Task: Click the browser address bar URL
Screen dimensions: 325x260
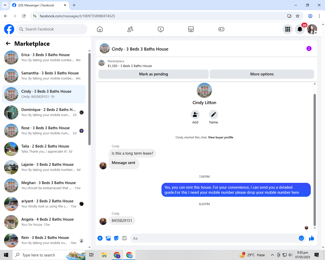Action: coord(77,16)
